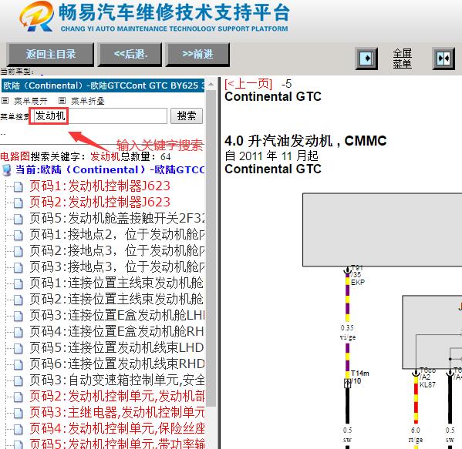
Task: Click document icon for 页码5:连接位置发动机线束LHD
Action: point(19,349)
